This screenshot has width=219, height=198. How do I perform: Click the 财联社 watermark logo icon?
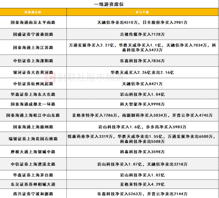point(51,77)
